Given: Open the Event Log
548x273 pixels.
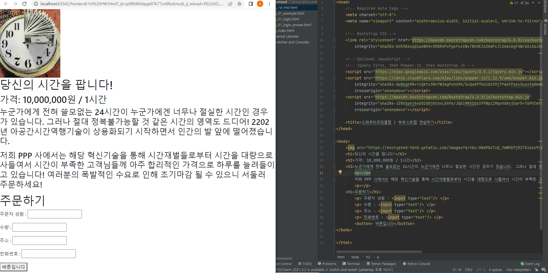Looking at the screenshot, I should click(530, 264).
